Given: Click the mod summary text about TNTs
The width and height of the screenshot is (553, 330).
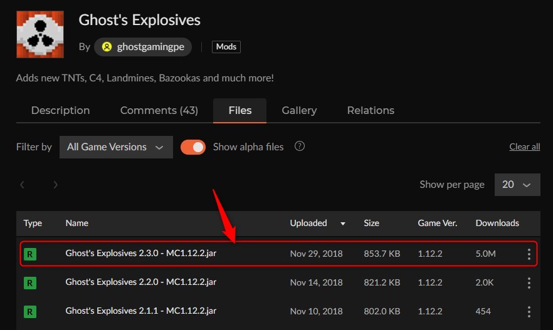Looking at the screenshot, I should (x=145, y=78).
